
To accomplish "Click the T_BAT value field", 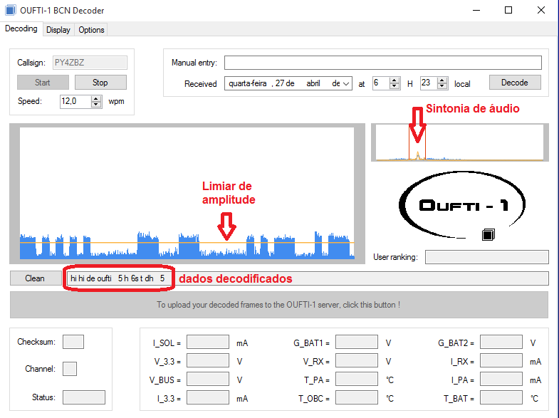I will point(501,397).
